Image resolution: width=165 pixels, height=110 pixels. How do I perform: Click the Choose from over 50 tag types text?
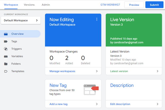pos(62,92)
